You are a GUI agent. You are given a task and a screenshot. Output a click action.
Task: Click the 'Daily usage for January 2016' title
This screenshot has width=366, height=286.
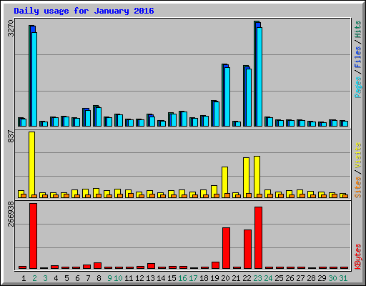(84, 11)
